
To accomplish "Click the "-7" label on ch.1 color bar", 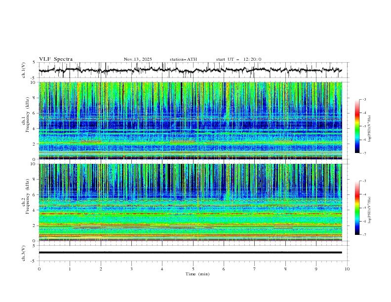I will point(364,153).
